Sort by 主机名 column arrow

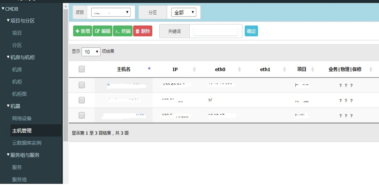[149, 68]
